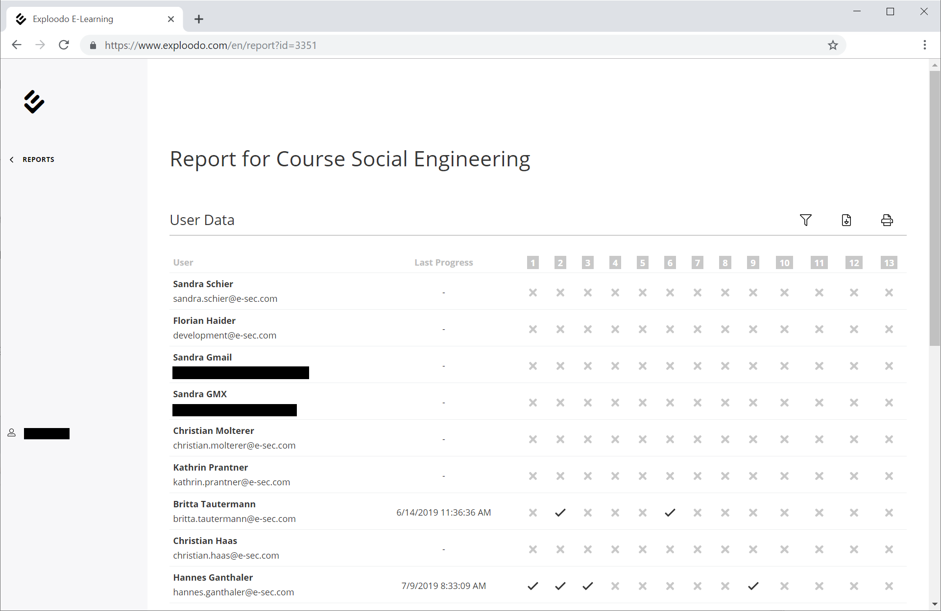Click the Last Progress column header
Image resolution: width=941 pixels, height=611 pixels.
443,263
